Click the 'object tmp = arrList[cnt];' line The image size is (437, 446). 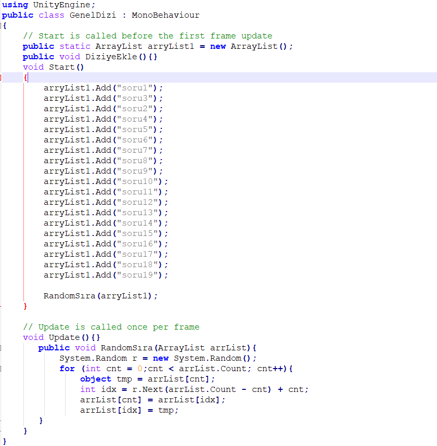[x=147, y=379]
